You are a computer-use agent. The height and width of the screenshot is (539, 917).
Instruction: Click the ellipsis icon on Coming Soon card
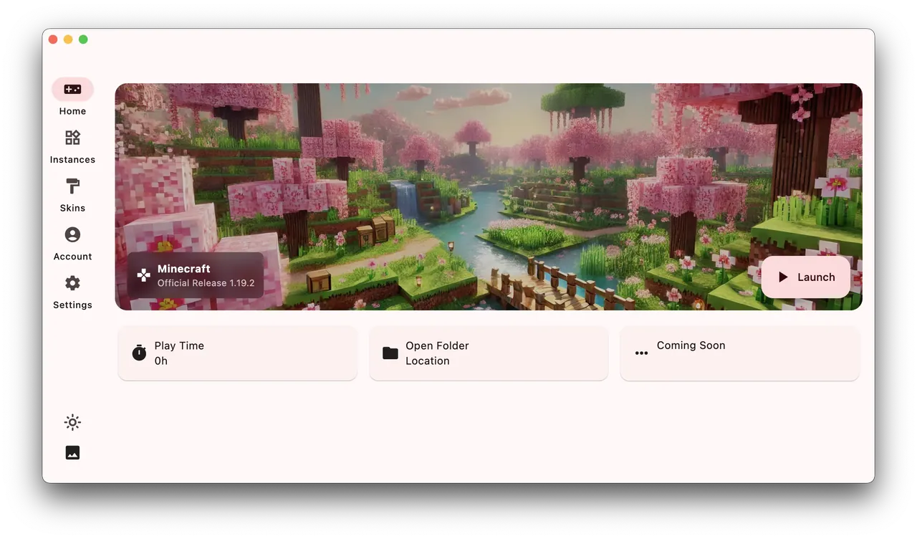click(x=641, y=352)
